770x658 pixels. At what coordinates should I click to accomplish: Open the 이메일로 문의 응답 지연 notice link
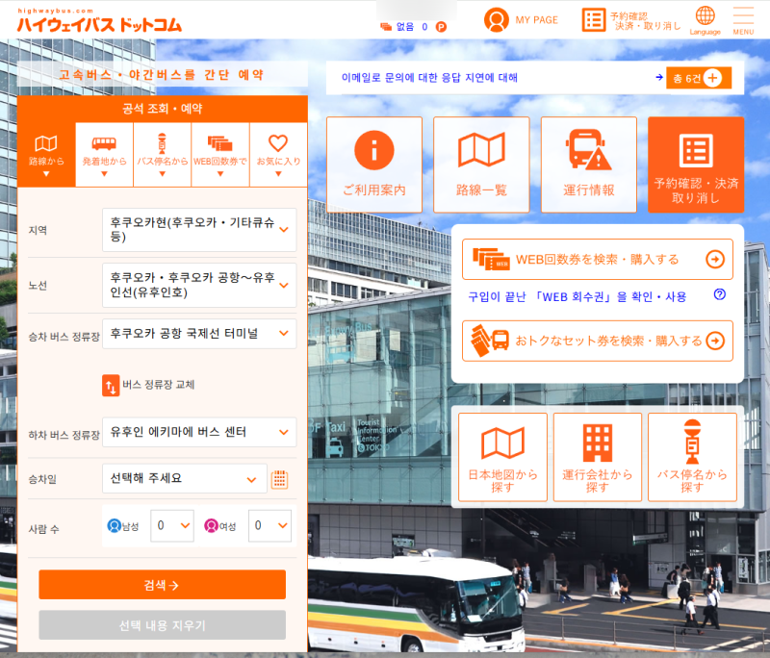click(429, 78)
